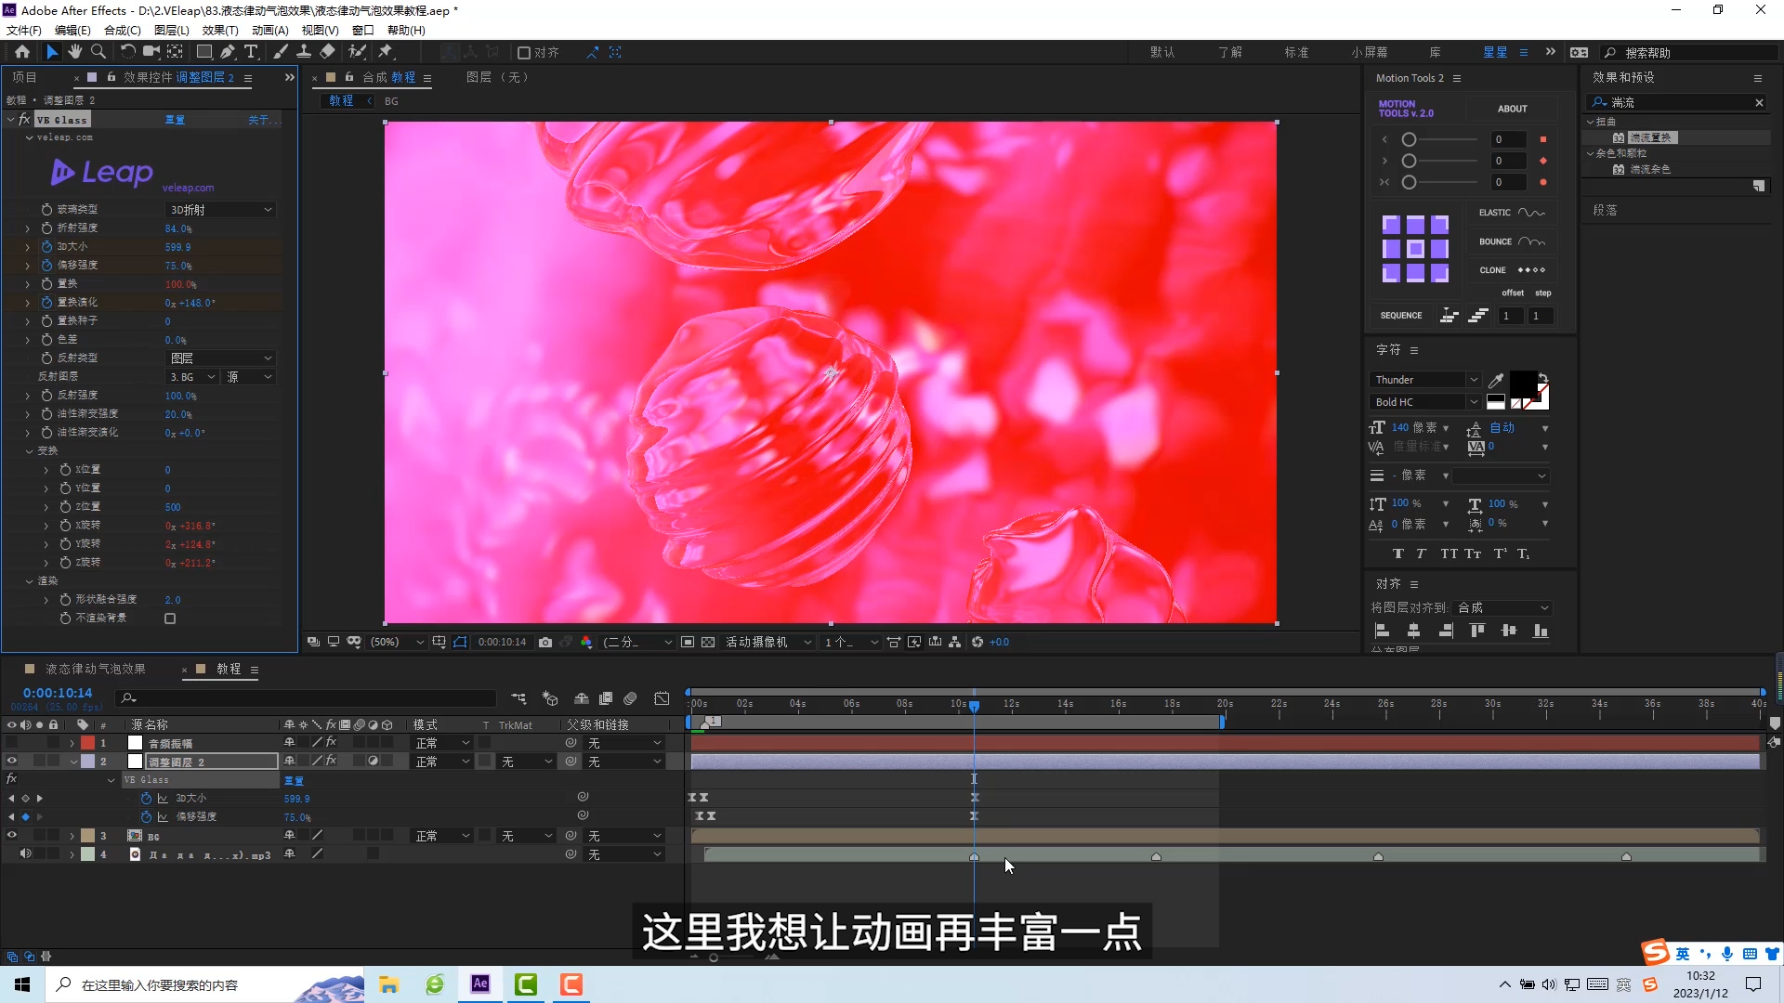The width and height of the screenshot is (1784, 1003).
Task: Select the Unified Camera tool
Action: coord(151,52)
